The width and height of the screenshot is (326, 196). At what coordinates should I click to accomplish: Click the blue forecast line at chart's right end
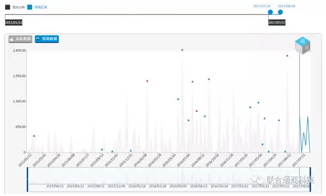point(305,135)
